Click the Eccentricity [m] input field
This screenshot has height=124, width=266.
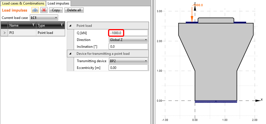(x=128, y=68)
